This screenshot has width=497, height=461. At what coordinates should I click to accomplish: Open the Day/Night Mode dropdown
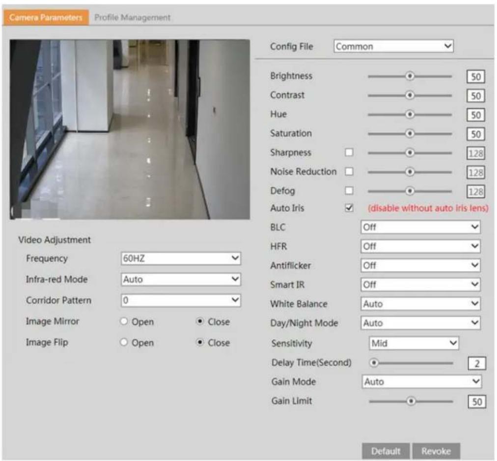pos(420,323)
